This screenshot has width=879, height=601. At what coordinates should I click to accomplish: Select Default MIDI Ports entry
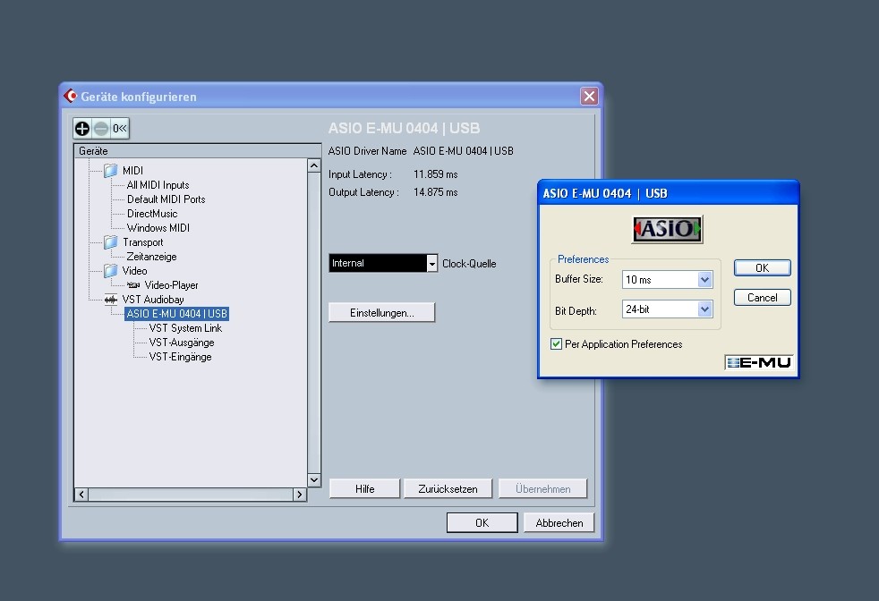coord(166,199)
